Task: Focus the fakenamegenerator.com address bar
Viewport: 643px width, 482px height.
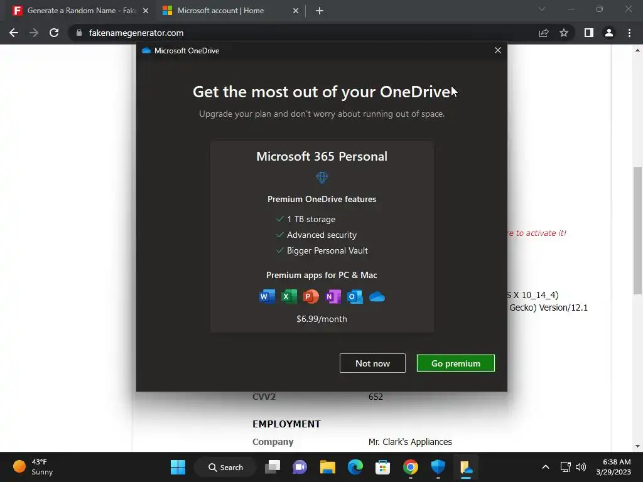Action: click(303, 33)
